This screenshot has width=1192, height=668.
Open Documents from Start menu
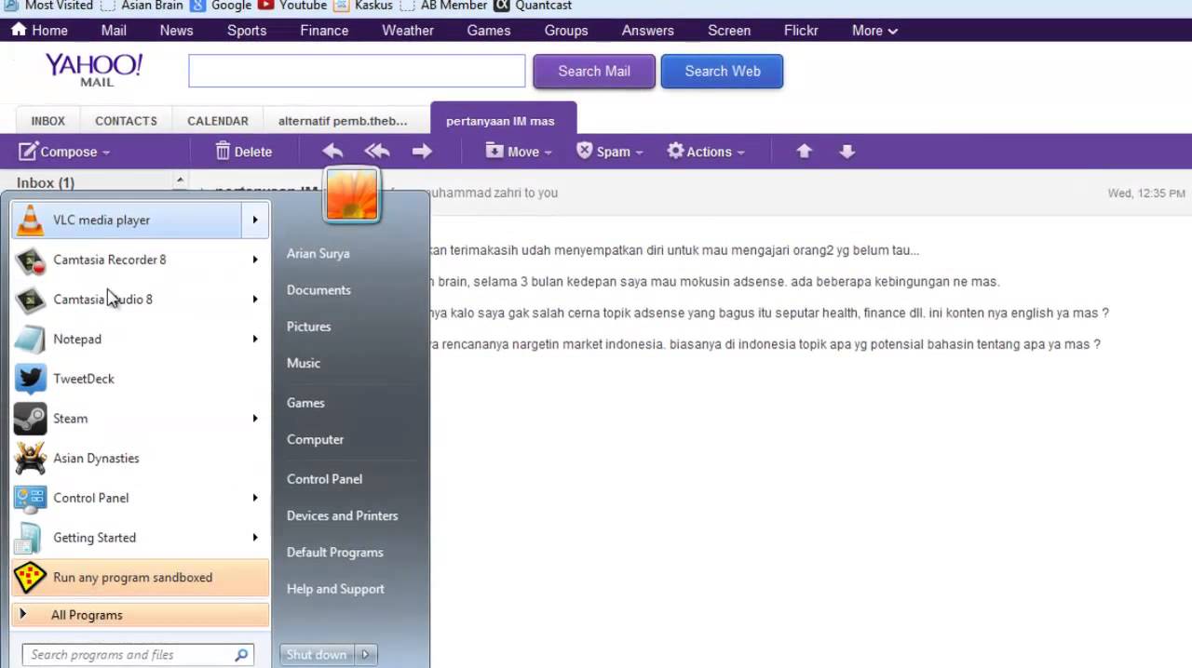[318, 290]
